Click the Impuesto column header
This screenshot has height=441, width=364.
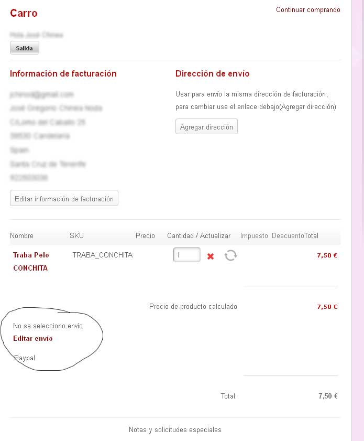[x=254, y=235]
